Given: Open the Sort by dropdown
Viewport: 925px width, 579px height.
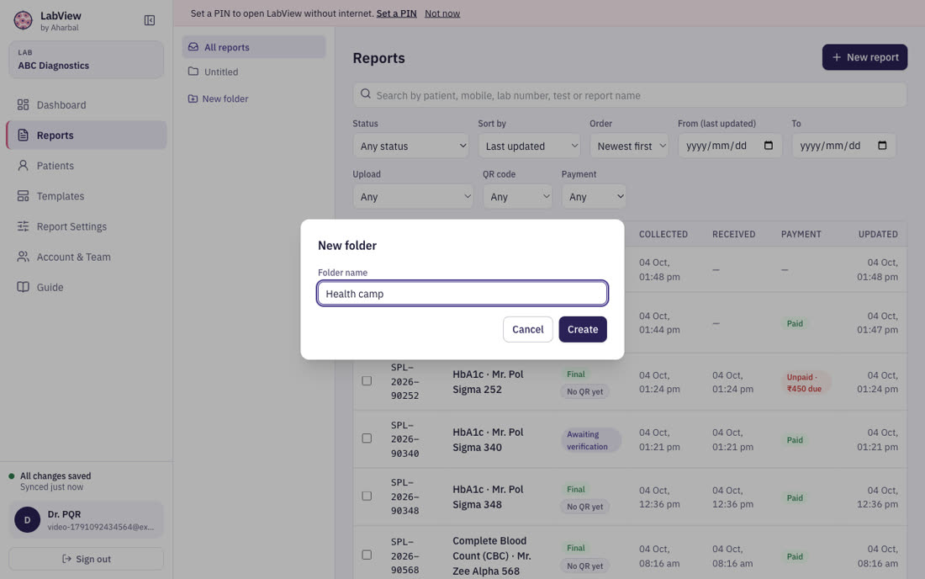Looking at the screenshot, I should point(529,146).
